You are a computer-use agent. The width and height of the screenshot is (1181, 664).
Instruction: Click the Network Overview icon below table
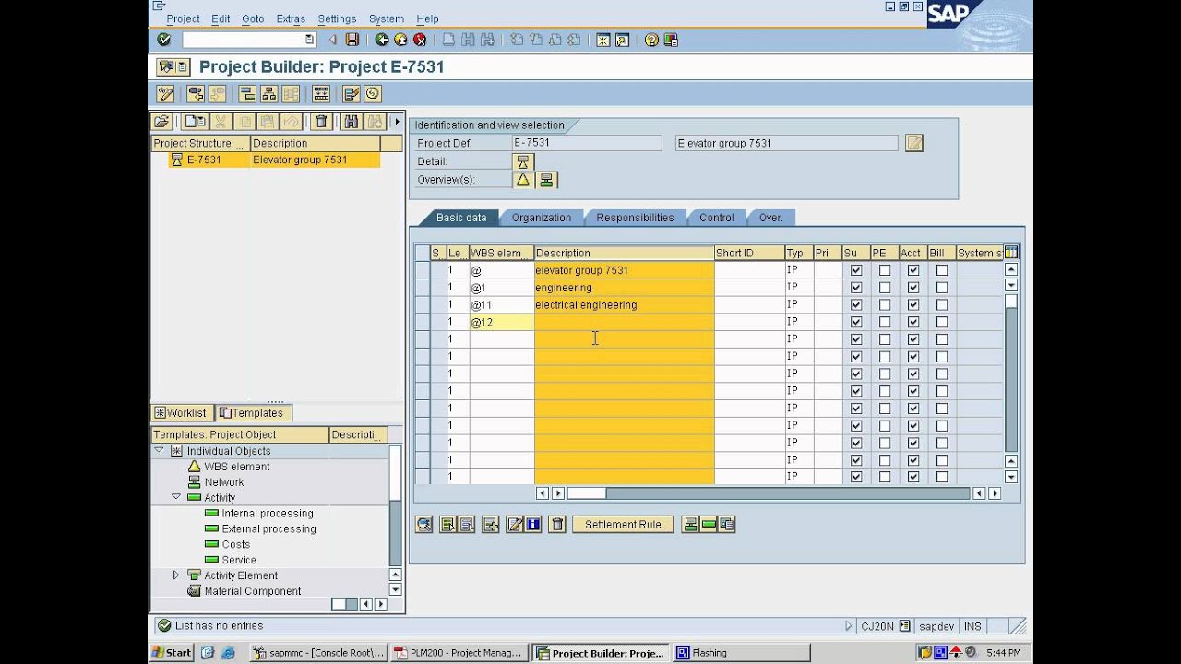pos(690,524)
